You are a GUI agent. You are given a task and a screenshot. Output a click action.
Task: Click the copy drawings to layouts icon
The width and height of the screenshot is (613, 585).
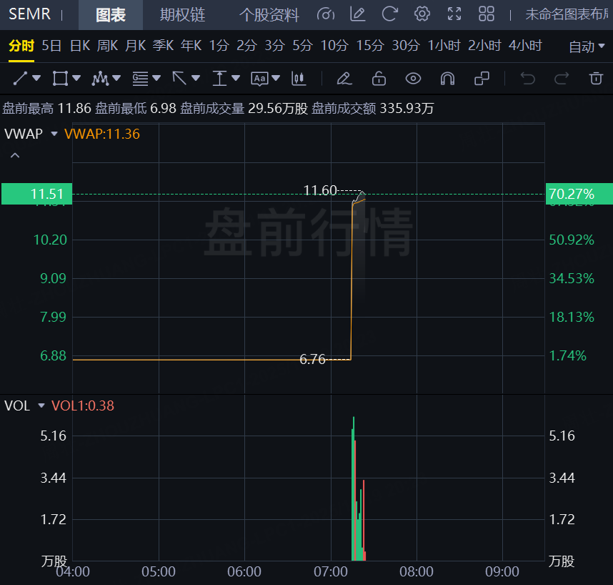482,78
